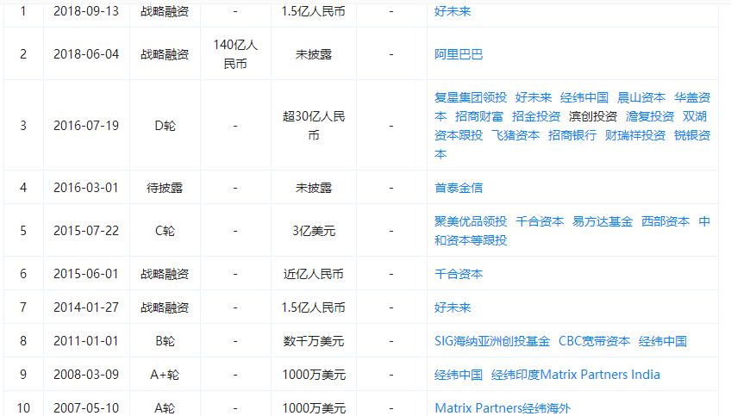Viewport: 731px width, 416px height.
Task: Click 1000万美元 in the A+轮 row
Action: coord(314,375)
